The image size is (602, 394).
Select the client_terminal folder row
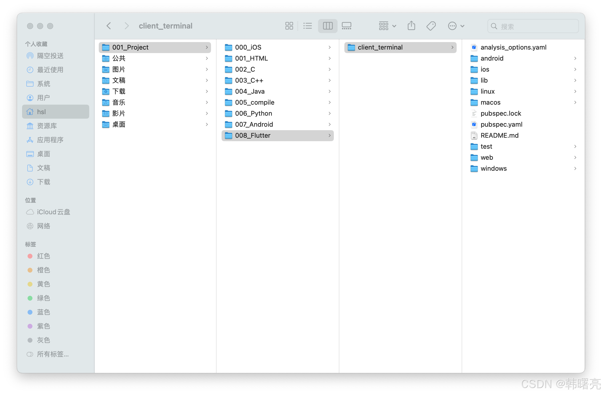(400, 47)
